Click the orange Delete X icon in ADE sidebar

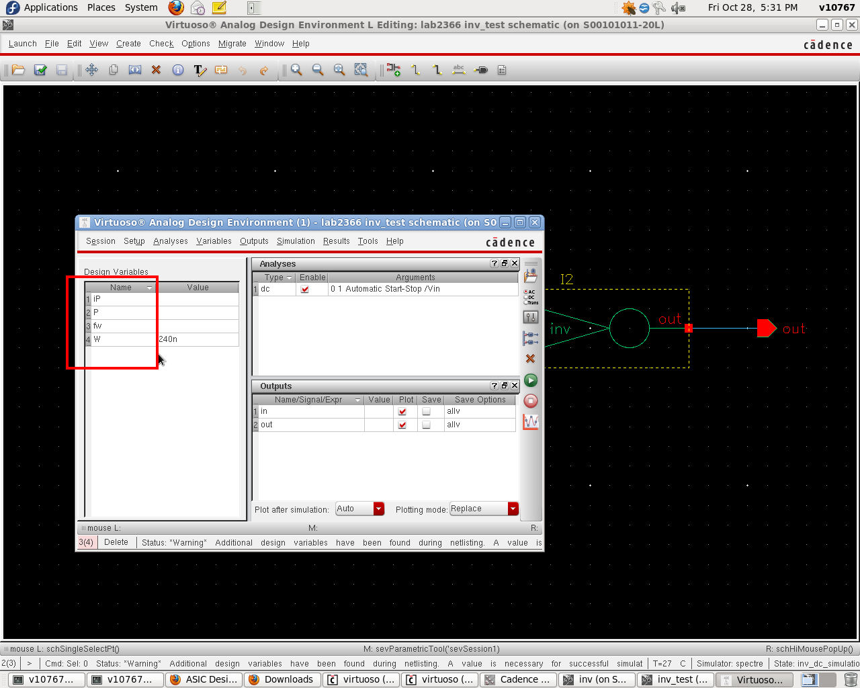(531, 359)
